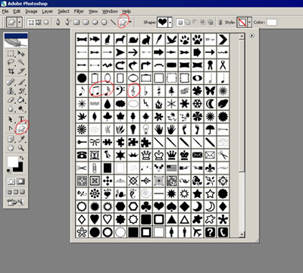
Task: Reset to default colors
Action: click(x=8, y=171)
